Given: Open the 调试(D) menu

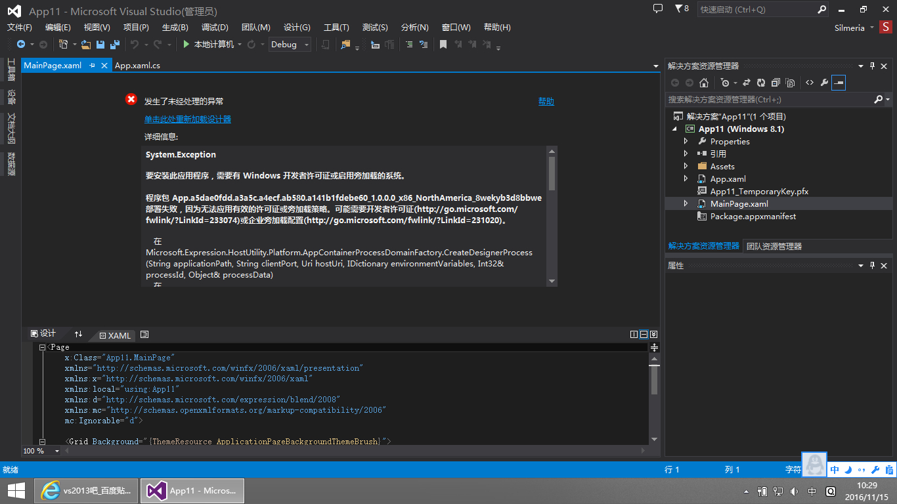Looking at the screenshot, I should (x=215, y=27).
